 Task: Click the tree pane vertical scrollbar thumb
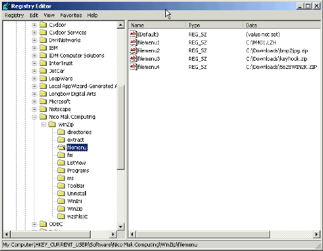(121, 127)
